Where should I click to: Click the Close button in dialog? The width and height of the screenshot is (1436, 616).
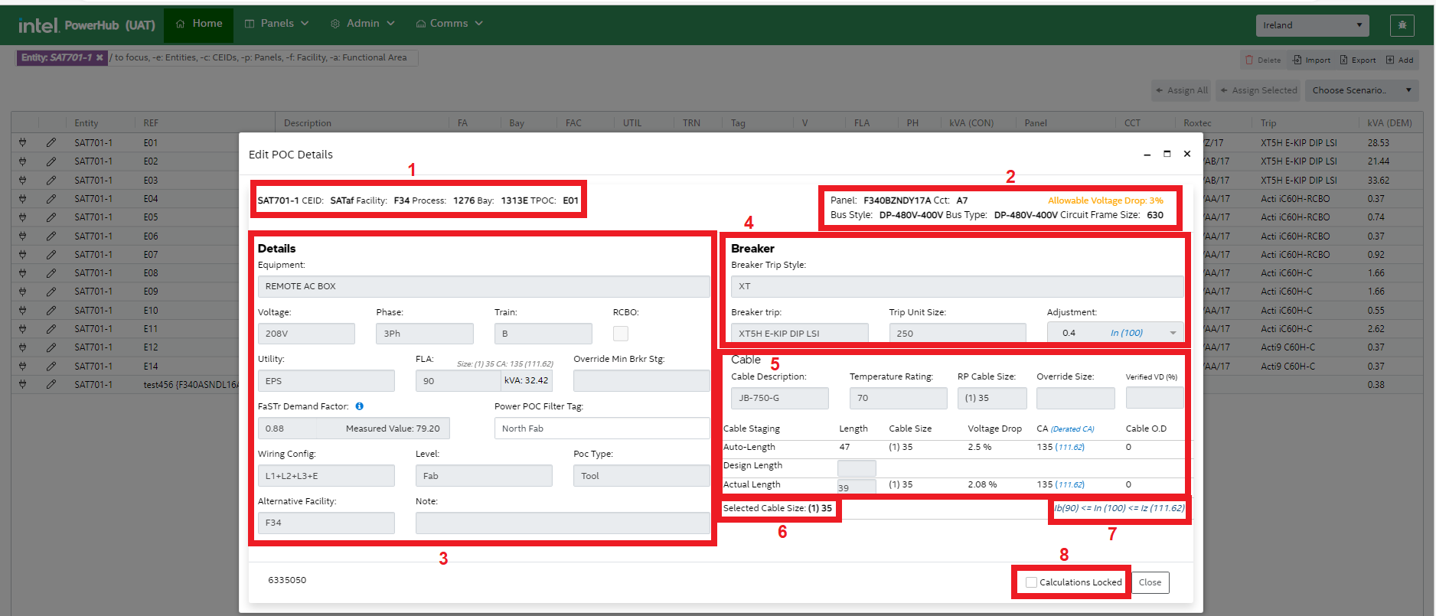(x=1150, y=582)
